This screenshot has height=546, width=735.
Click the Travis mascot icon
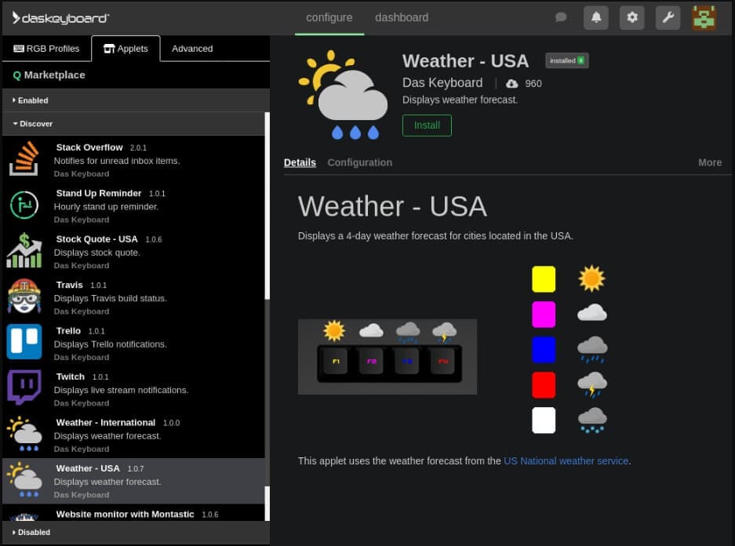click(x=24, y=297)
